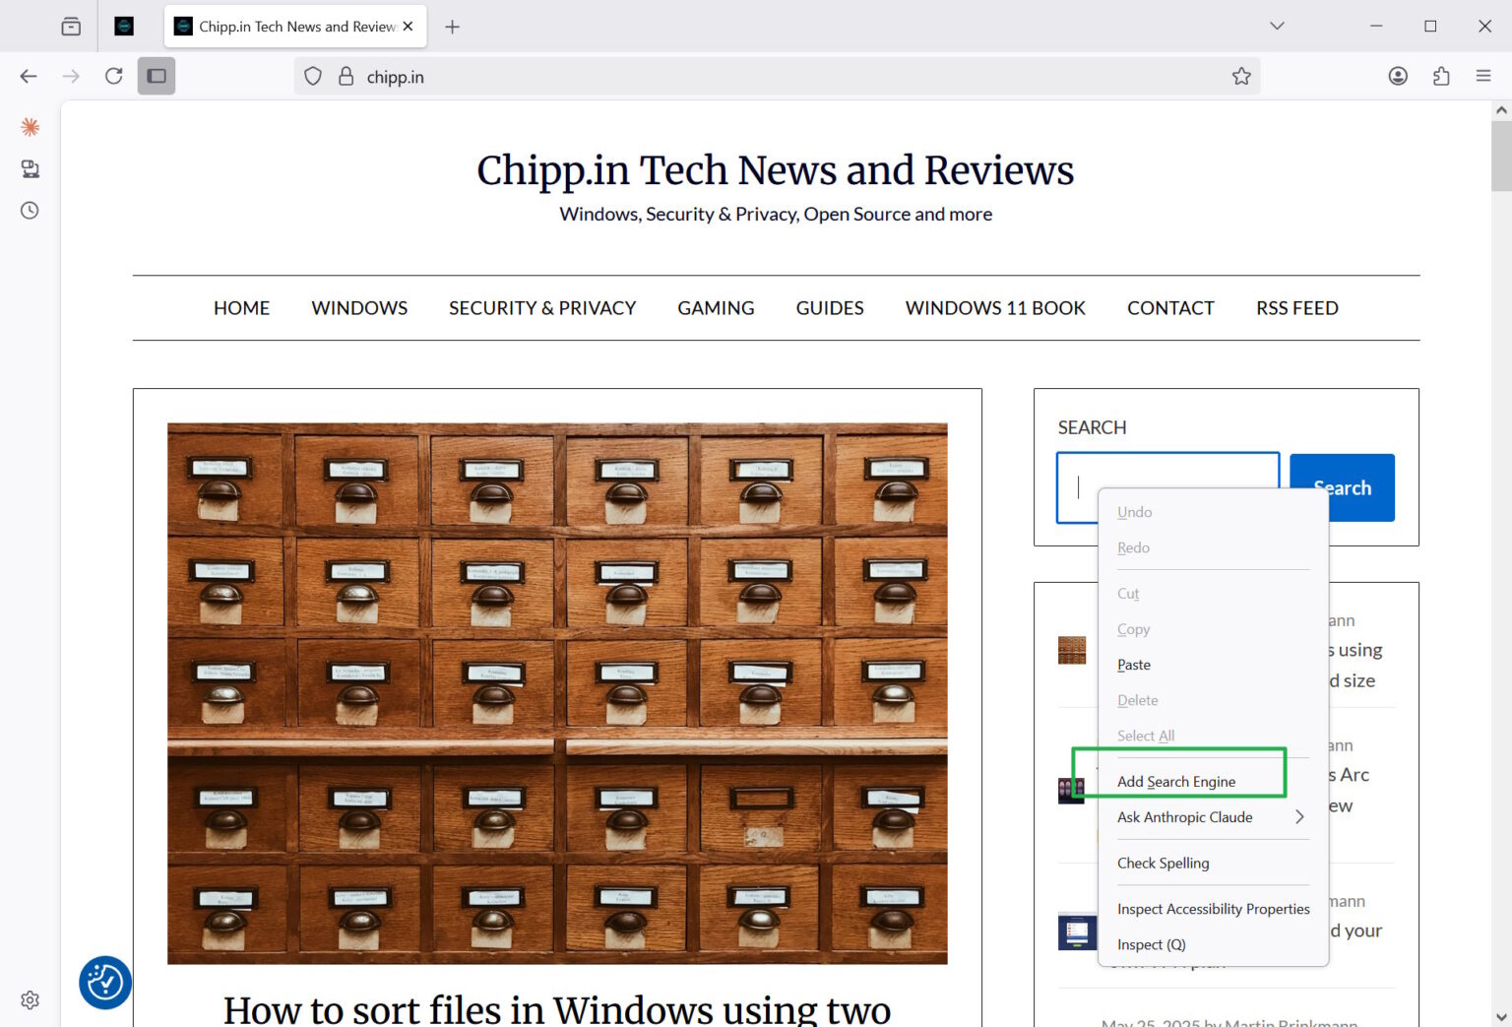Open the Extensions puzzle icon

[1441, 76]
